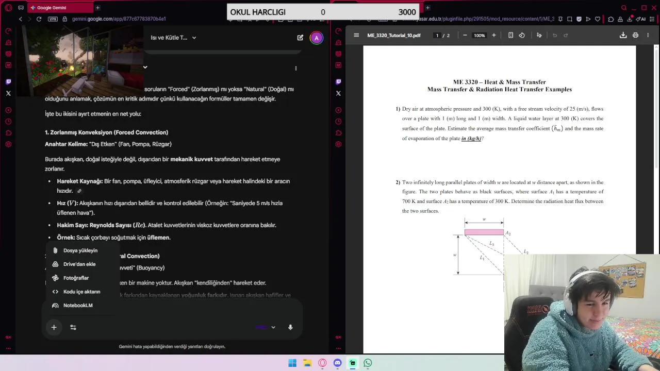Click the PDF page number field
The image size is (660, 371).
click(437, 36)
